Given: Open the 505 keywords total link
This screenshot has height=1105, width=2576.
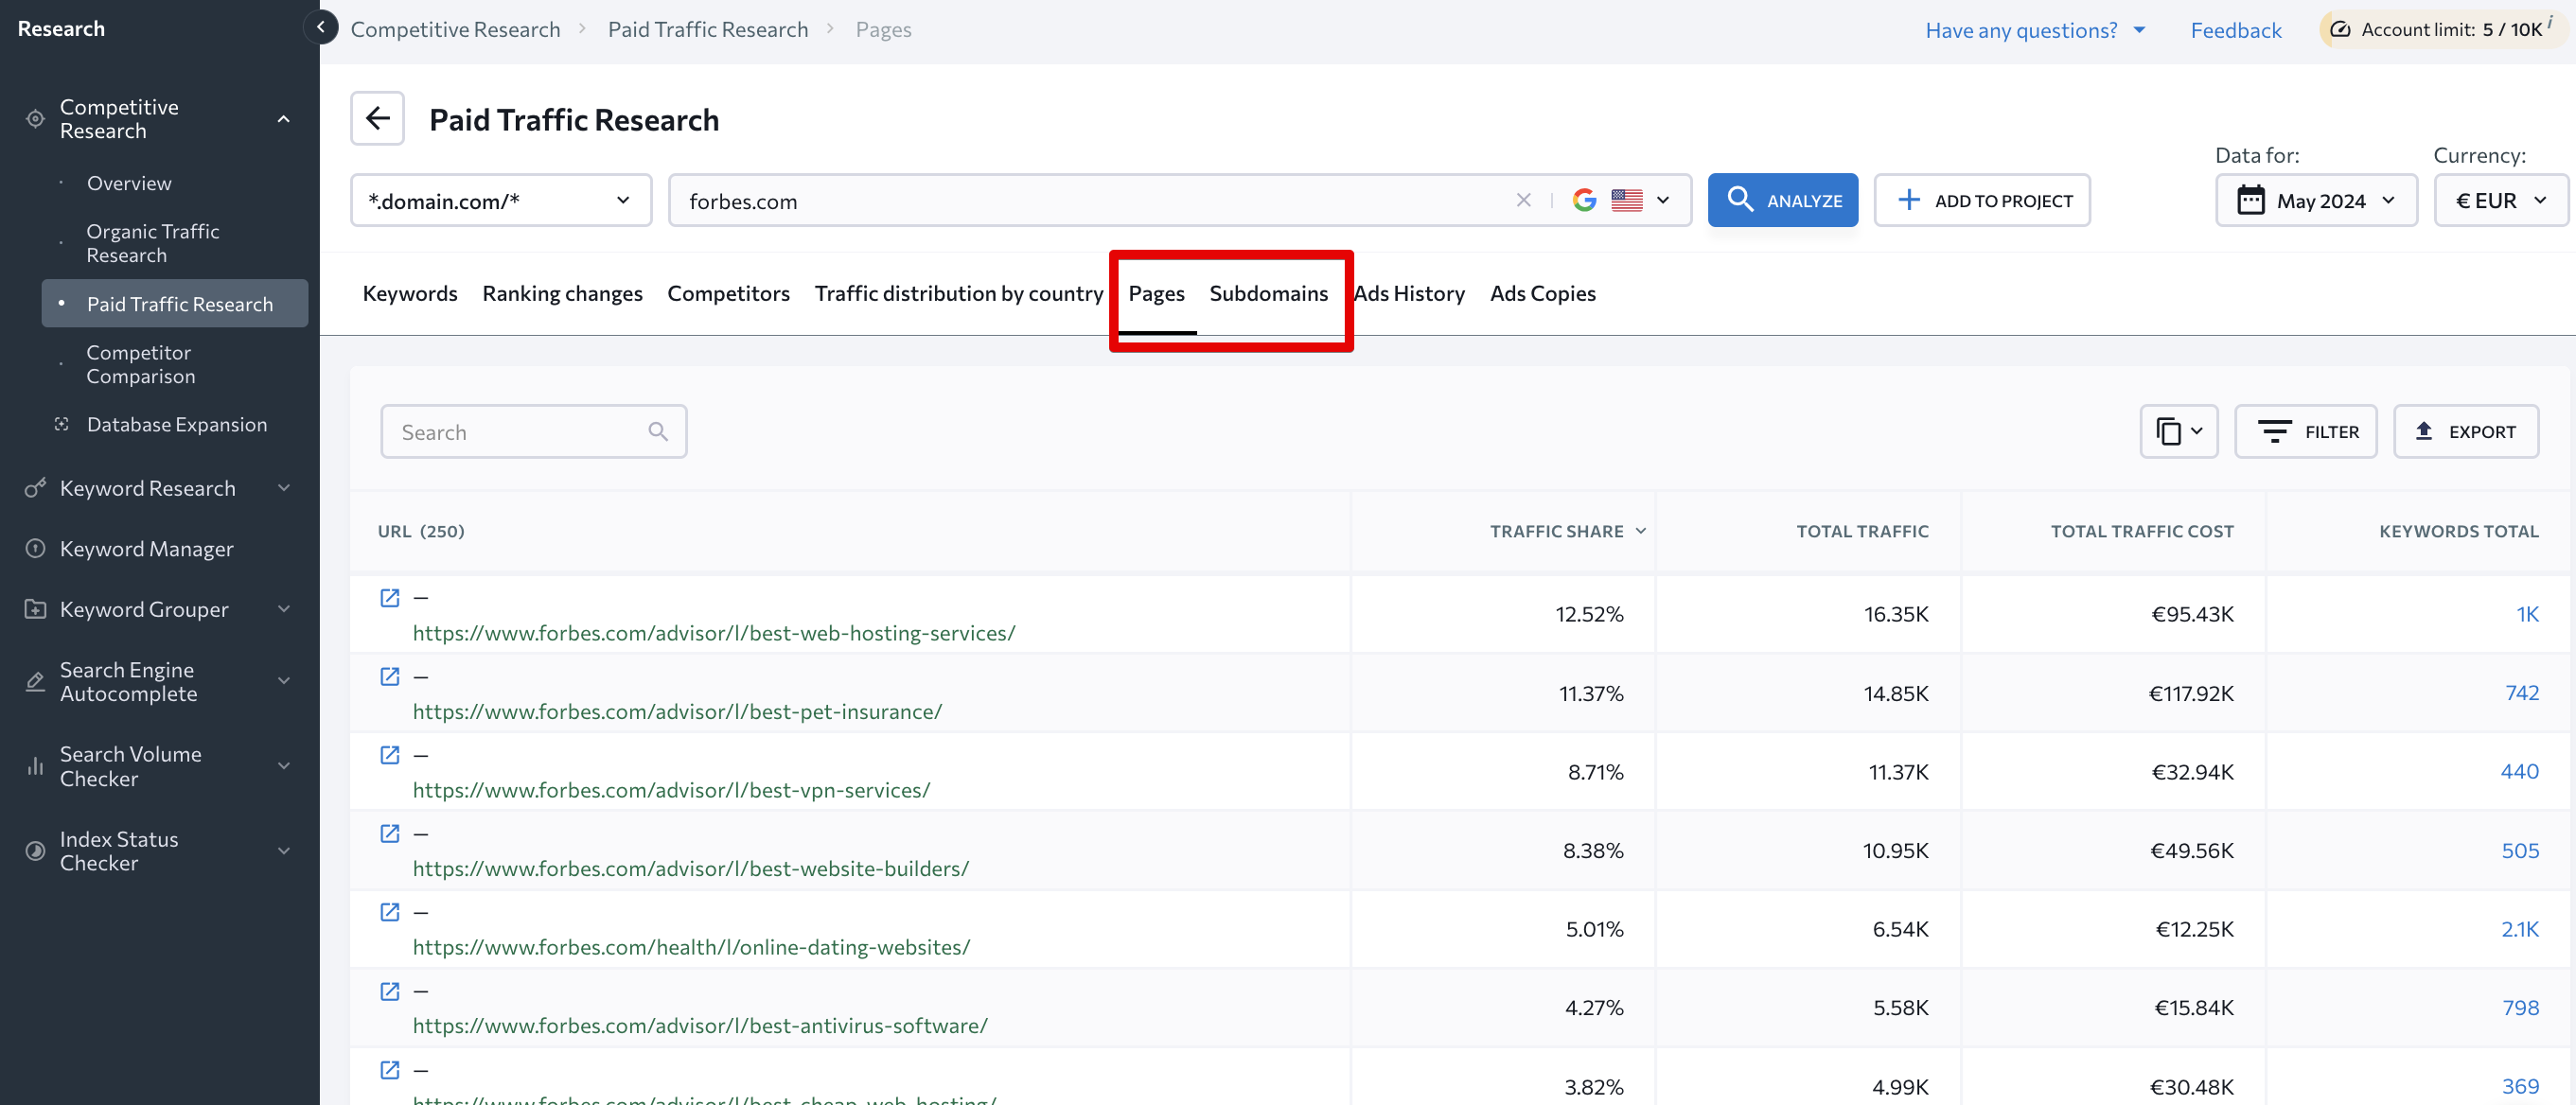Looking at the screenshot, I should (2520, 850).
